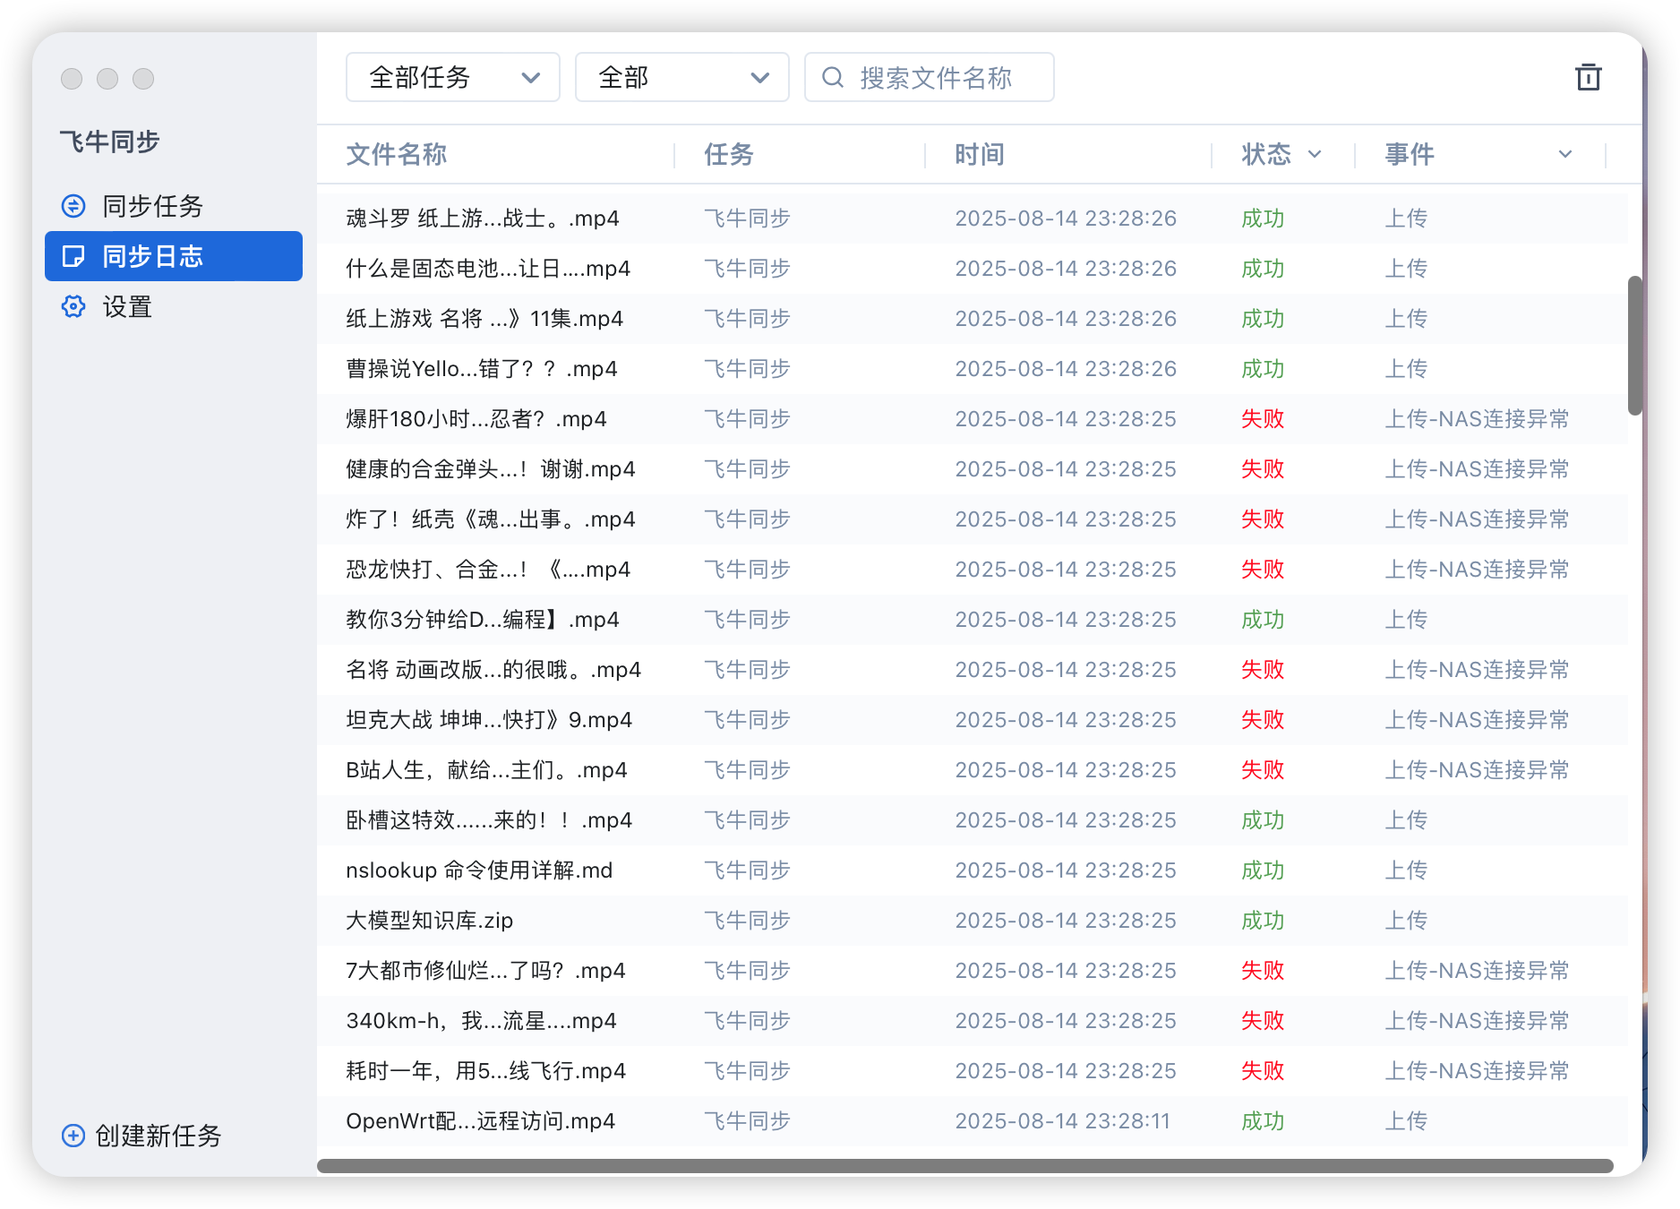The image size is (1680, 1209).
Task: Click 创建新任务 button
Action: [x=141, y=1136]
